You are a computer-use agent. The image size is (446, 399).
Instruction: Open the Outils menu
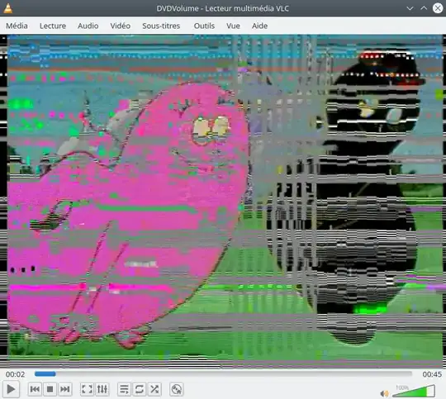click(204, 26)
